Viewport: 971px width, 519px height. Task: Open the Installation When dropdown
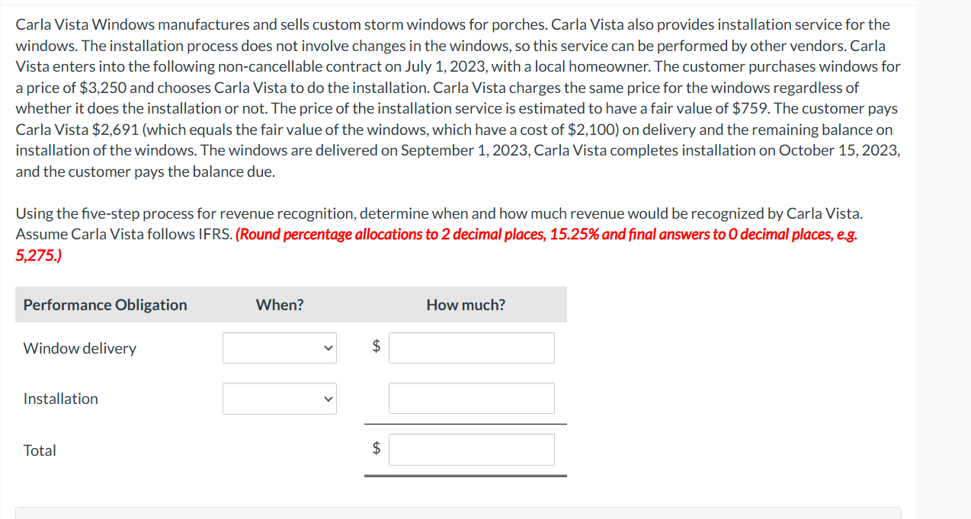tap(279, 398)
